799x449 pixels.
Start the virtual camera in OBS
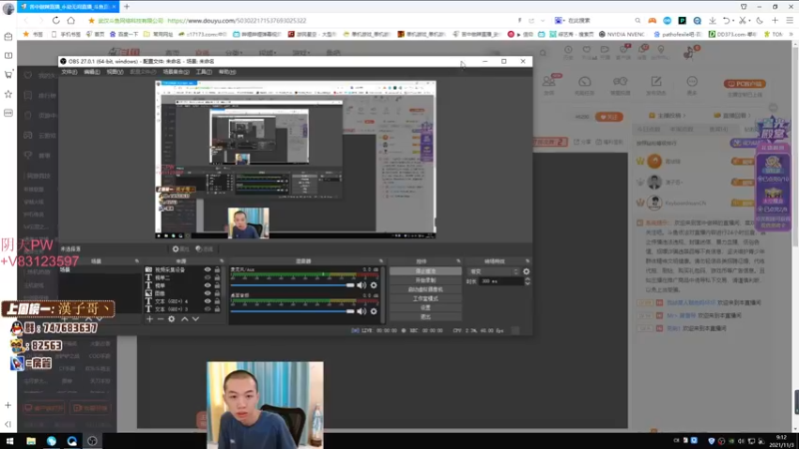click(x=425, y=289)
